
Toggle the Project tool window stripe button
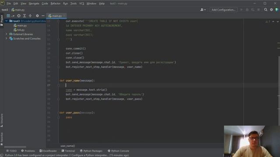pos(2,20)
